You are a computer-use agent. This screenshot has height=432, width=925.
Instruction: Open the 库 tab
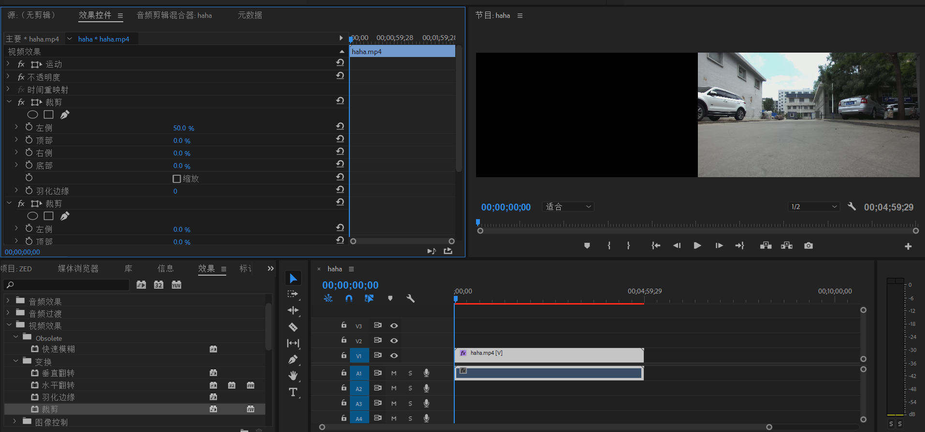click(x=128, y=269)
